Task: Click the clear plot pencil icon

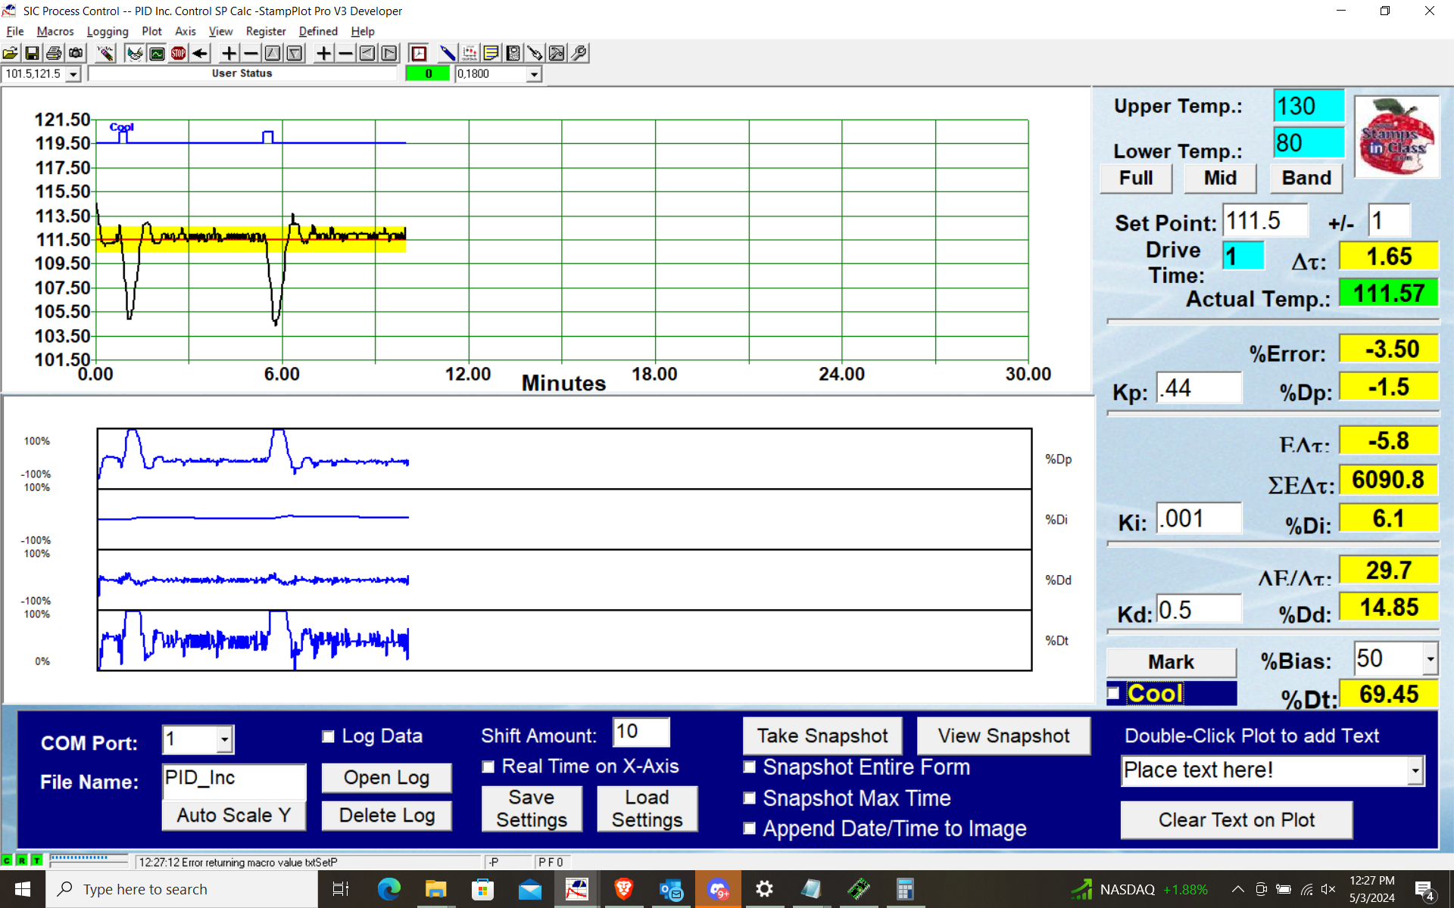Action: [105, 53]
